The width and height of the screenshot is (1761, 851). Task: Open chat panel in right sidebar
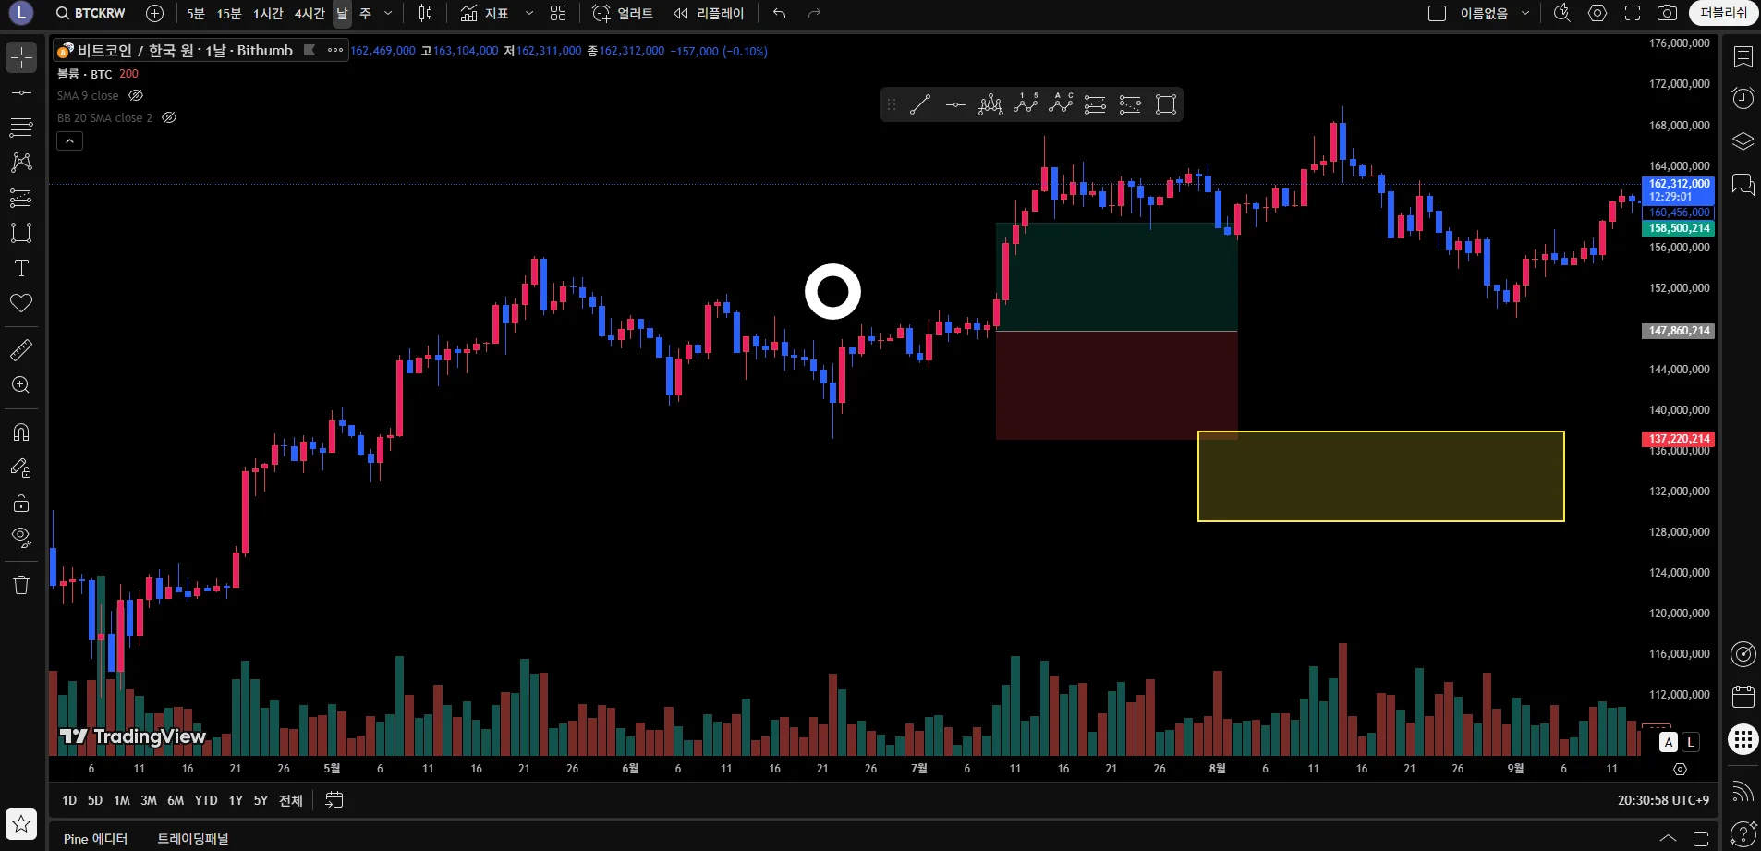pos(1743,184)
